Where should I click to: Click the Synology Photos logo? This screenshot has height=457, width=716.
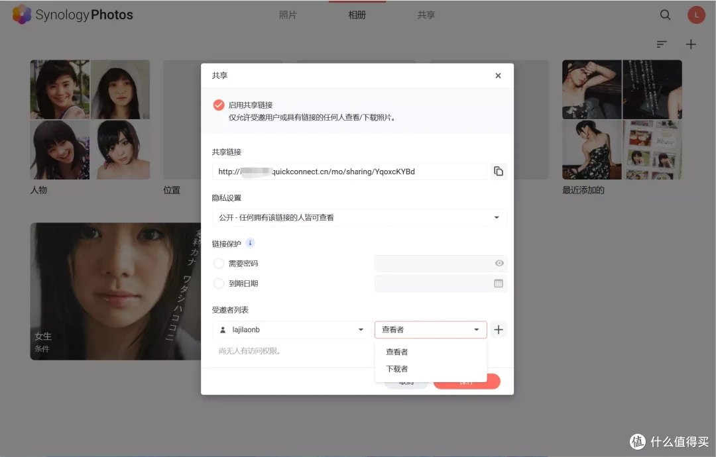pyautogui.click(x=72, y=14)
